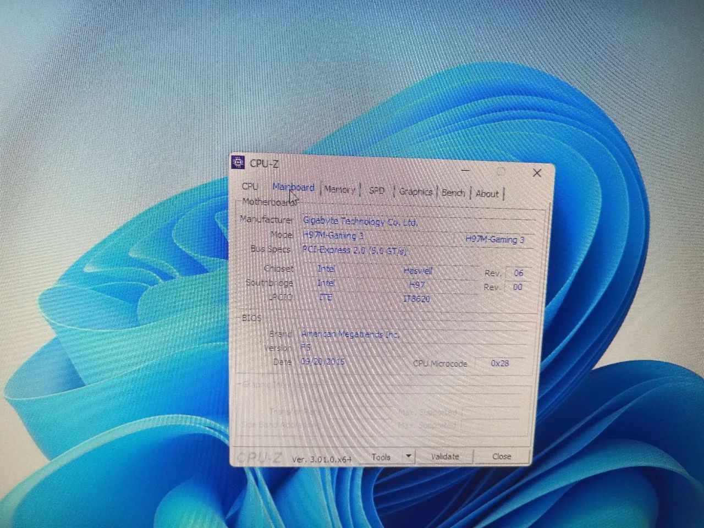Close the CPU-Z window with the X
This screenshot has height=528, width=704.
[537, 173]
